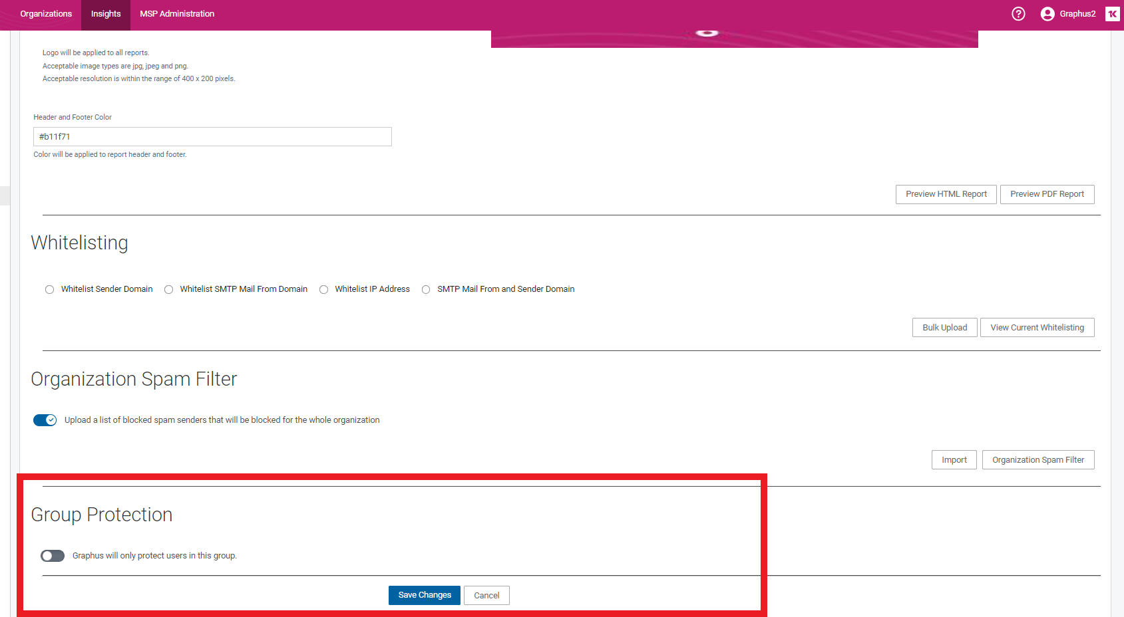Open MSP Administration menu

[177, 14]
